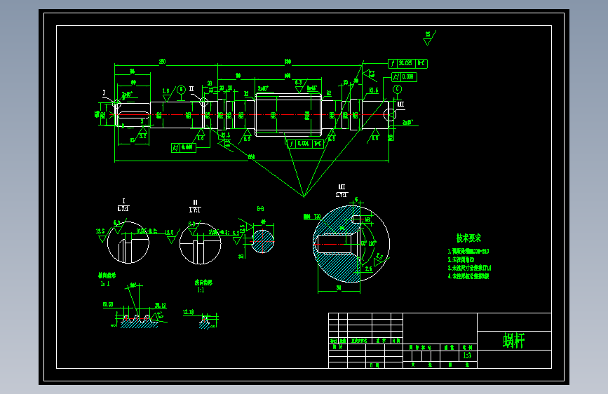Image resolution: width=608 pixels, height=394 pixels.
Task: Select the 34 dimension under detail III
Action: pyautogui.click(x=339, y=287)
